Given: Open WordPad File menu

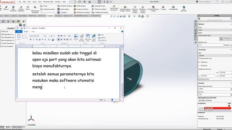Looking at the screenshot, I should click(x=19, y=31).
